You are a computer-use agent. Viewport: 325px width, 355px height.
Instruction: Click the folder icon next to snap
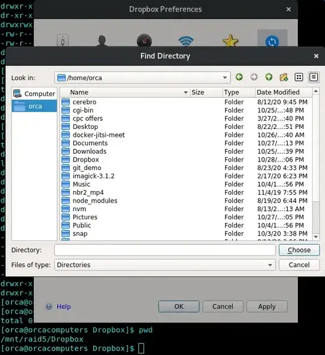(66, 233)
